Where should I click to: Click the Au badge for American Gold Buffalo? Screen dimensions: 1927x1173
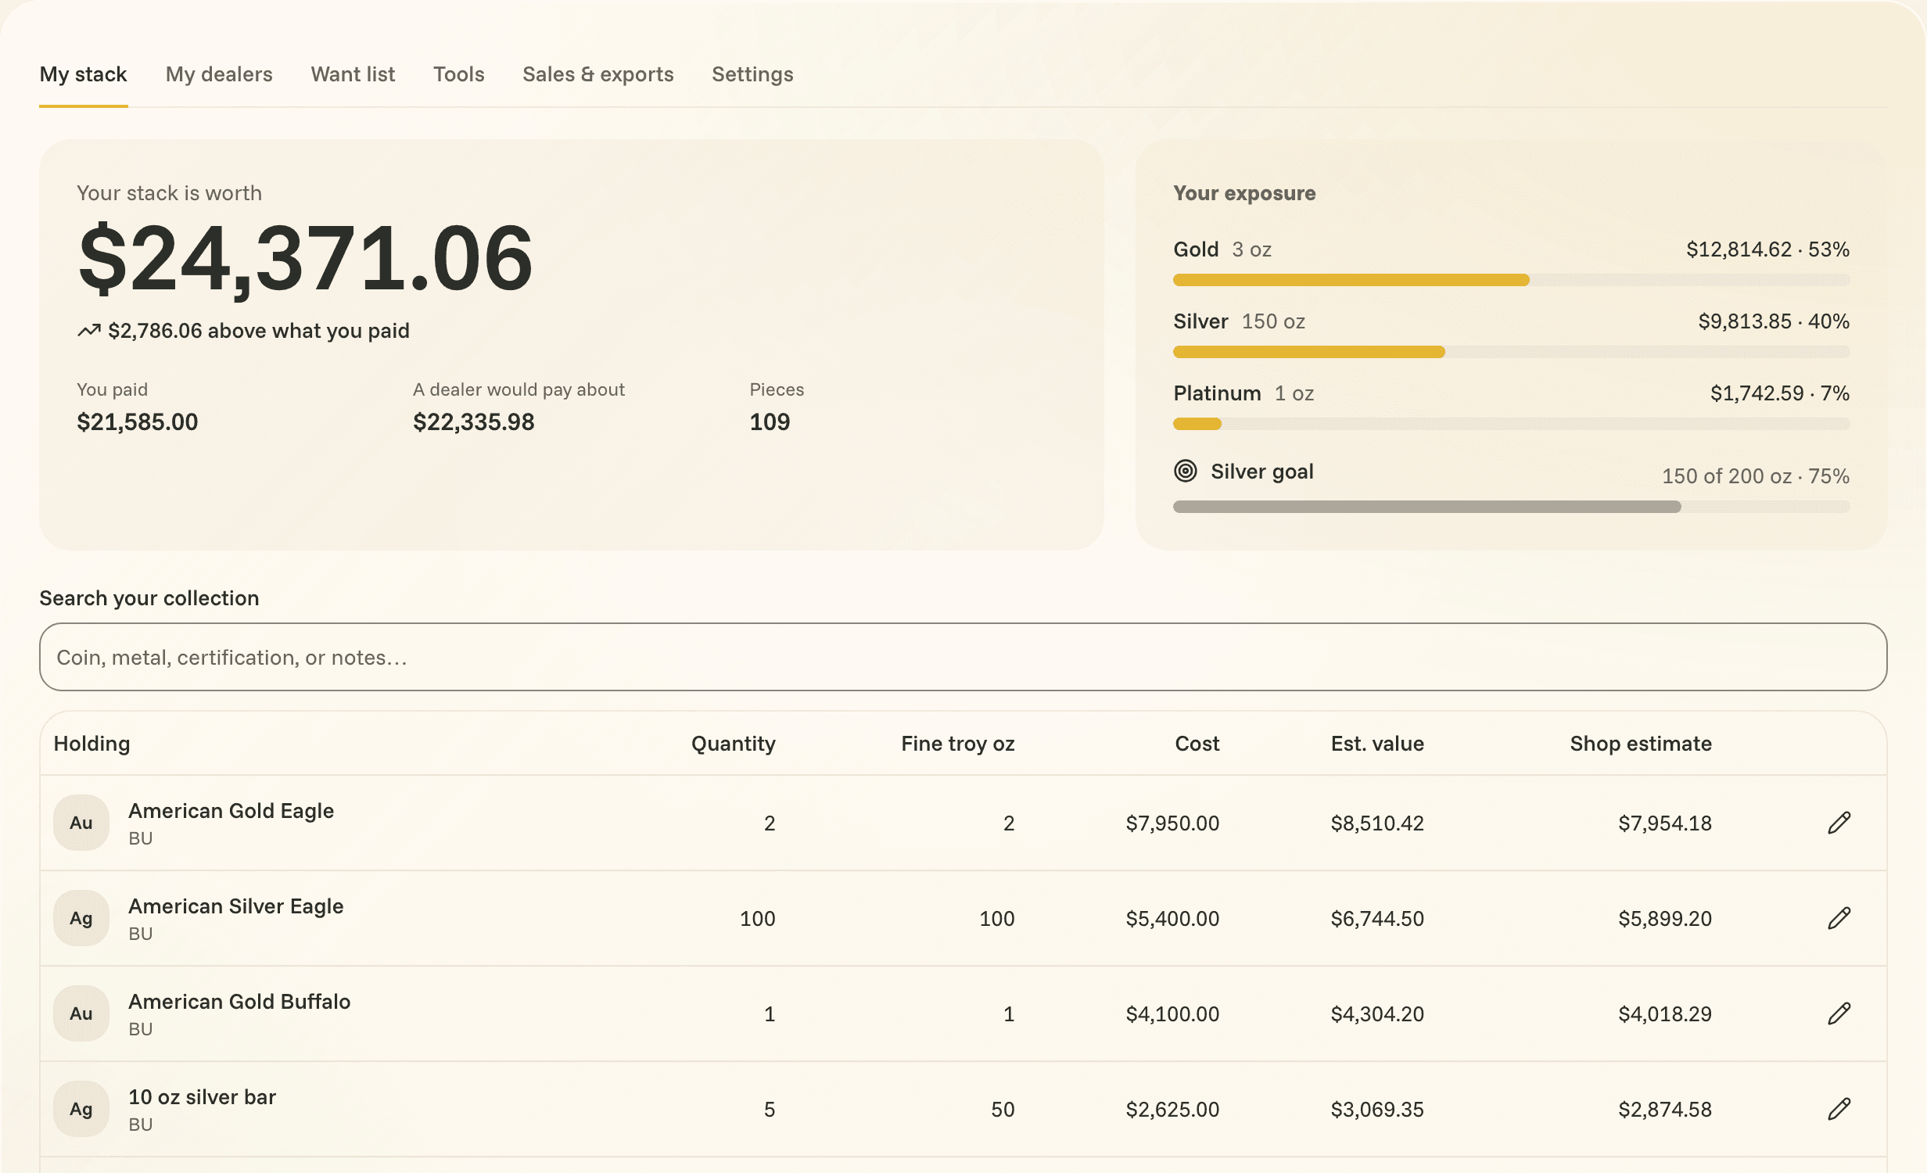81,1013
